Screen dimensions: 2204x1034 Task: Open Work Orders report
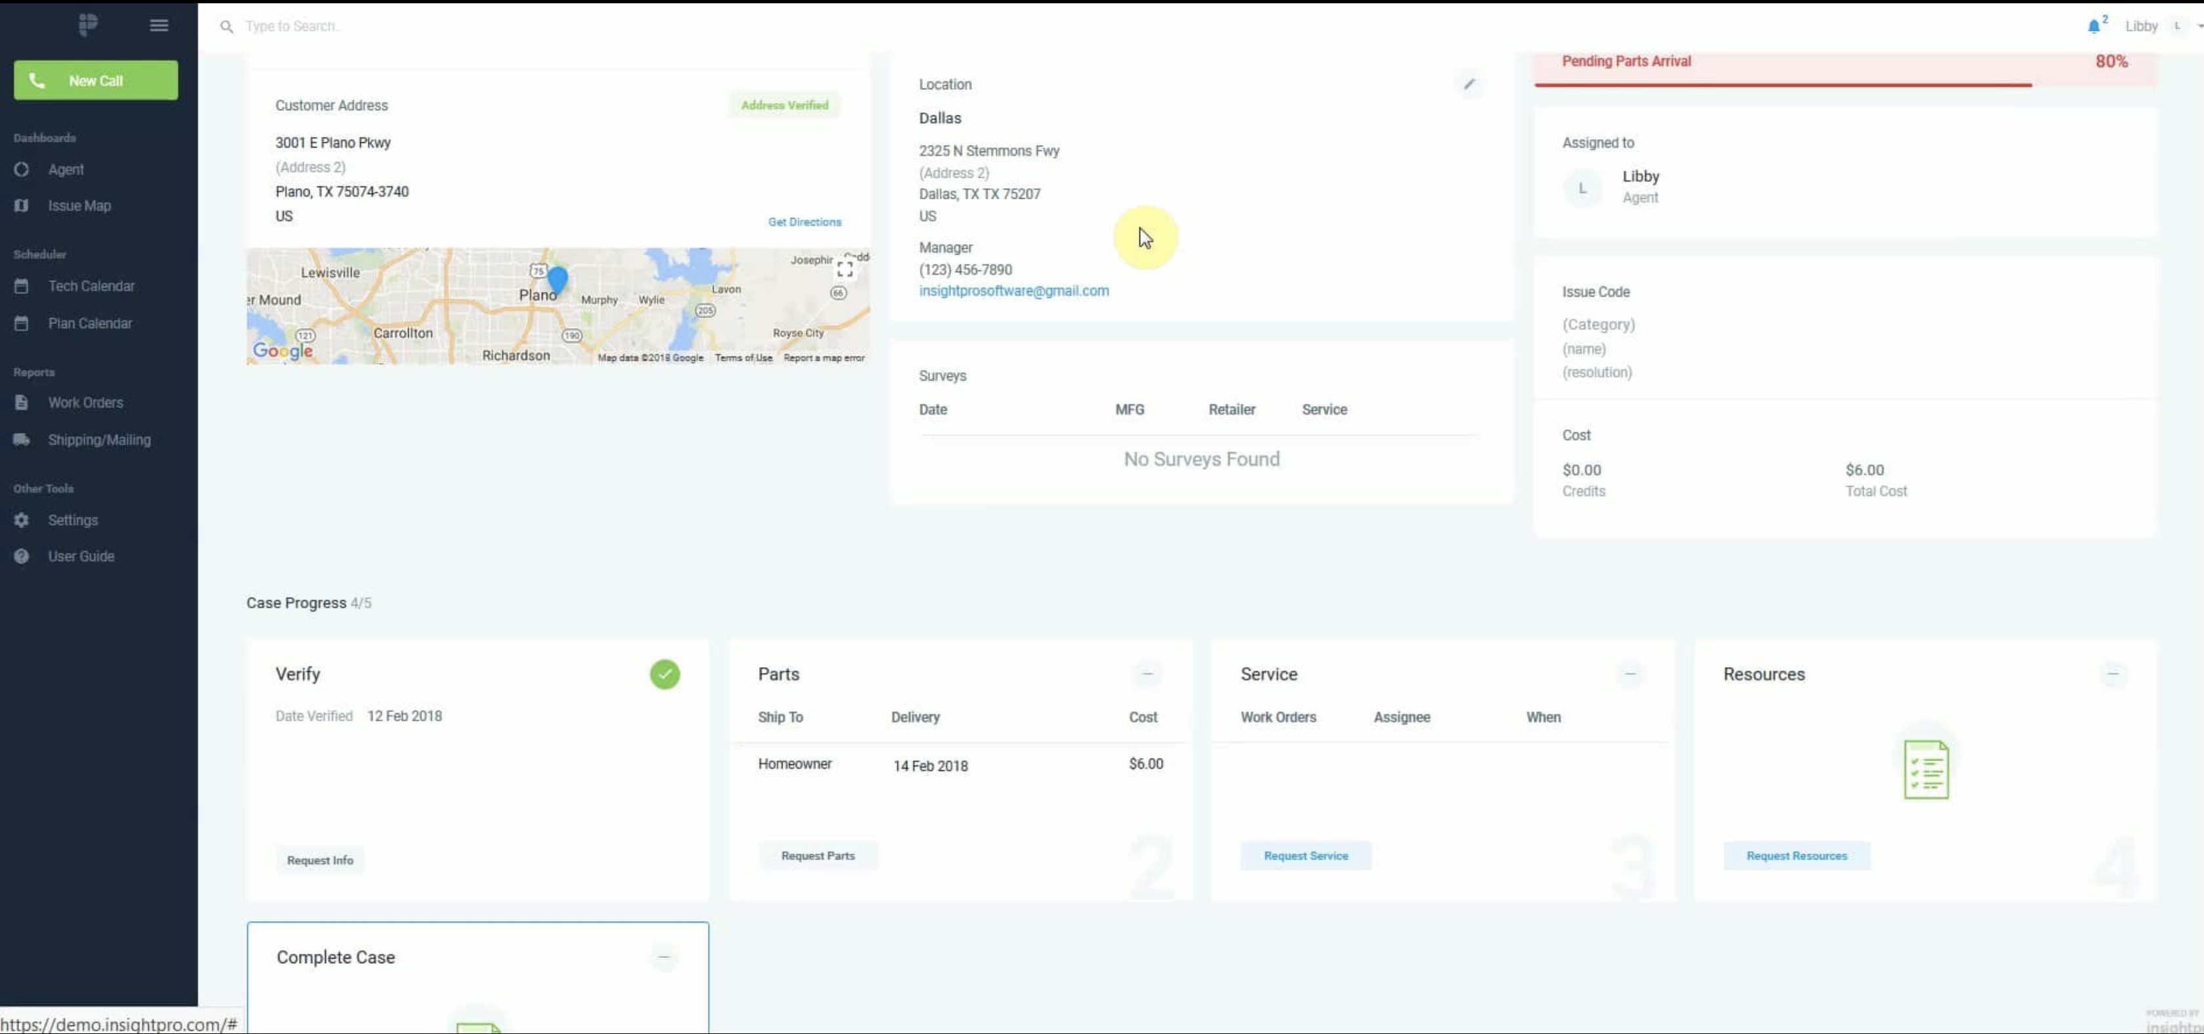coord(85,402)
